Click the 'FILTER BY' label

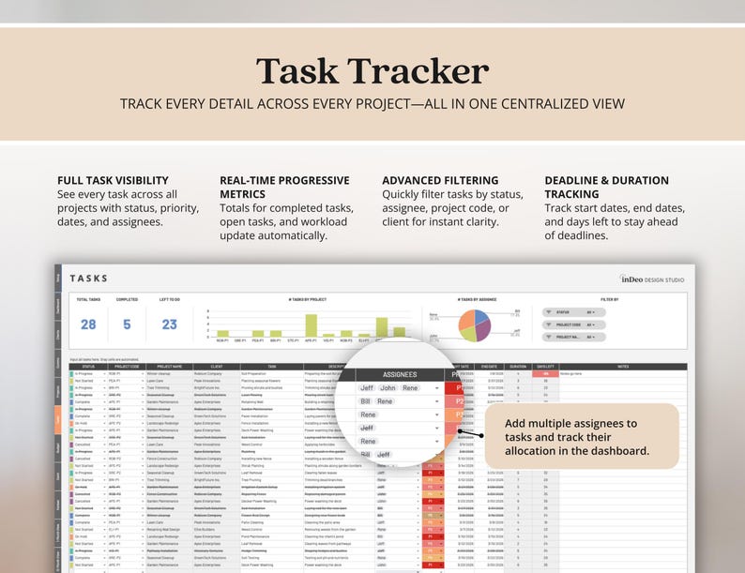point(610,299)
